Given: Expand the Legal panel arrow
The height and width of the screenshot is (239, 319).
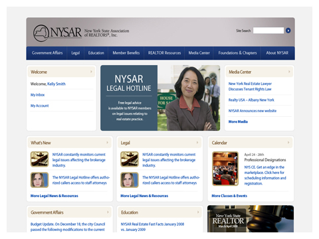Looking at the screenshot, I should 197,143.
